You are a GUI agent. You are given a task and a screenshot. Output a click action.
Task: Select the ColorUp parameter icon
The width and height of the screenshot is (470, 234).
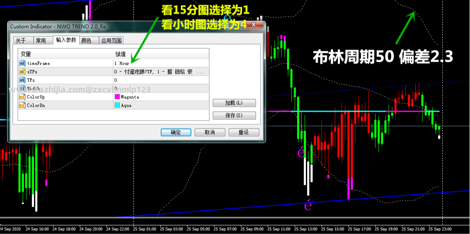22,97
